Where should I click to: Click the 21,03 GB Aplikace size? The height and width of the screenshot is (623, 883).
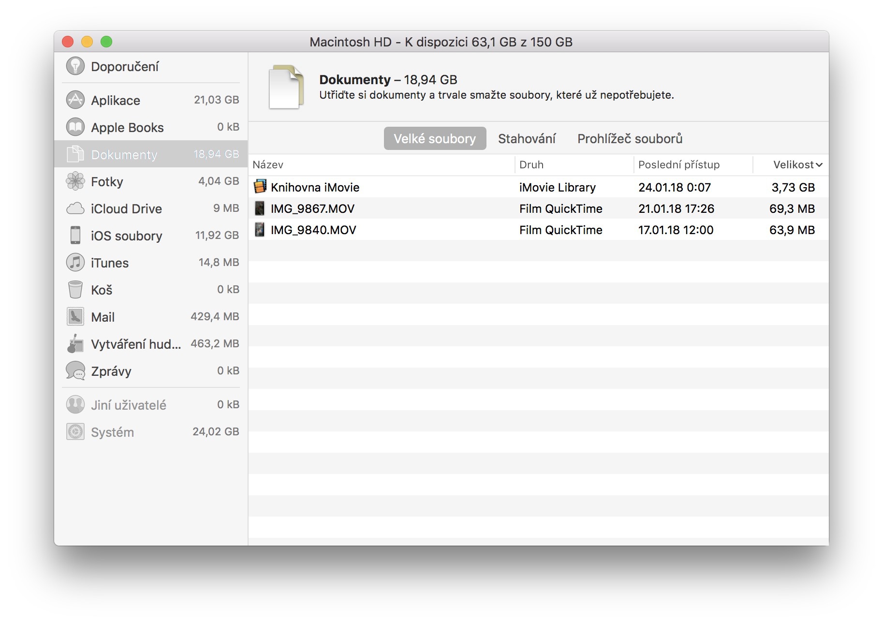click(x=216, y=100)
